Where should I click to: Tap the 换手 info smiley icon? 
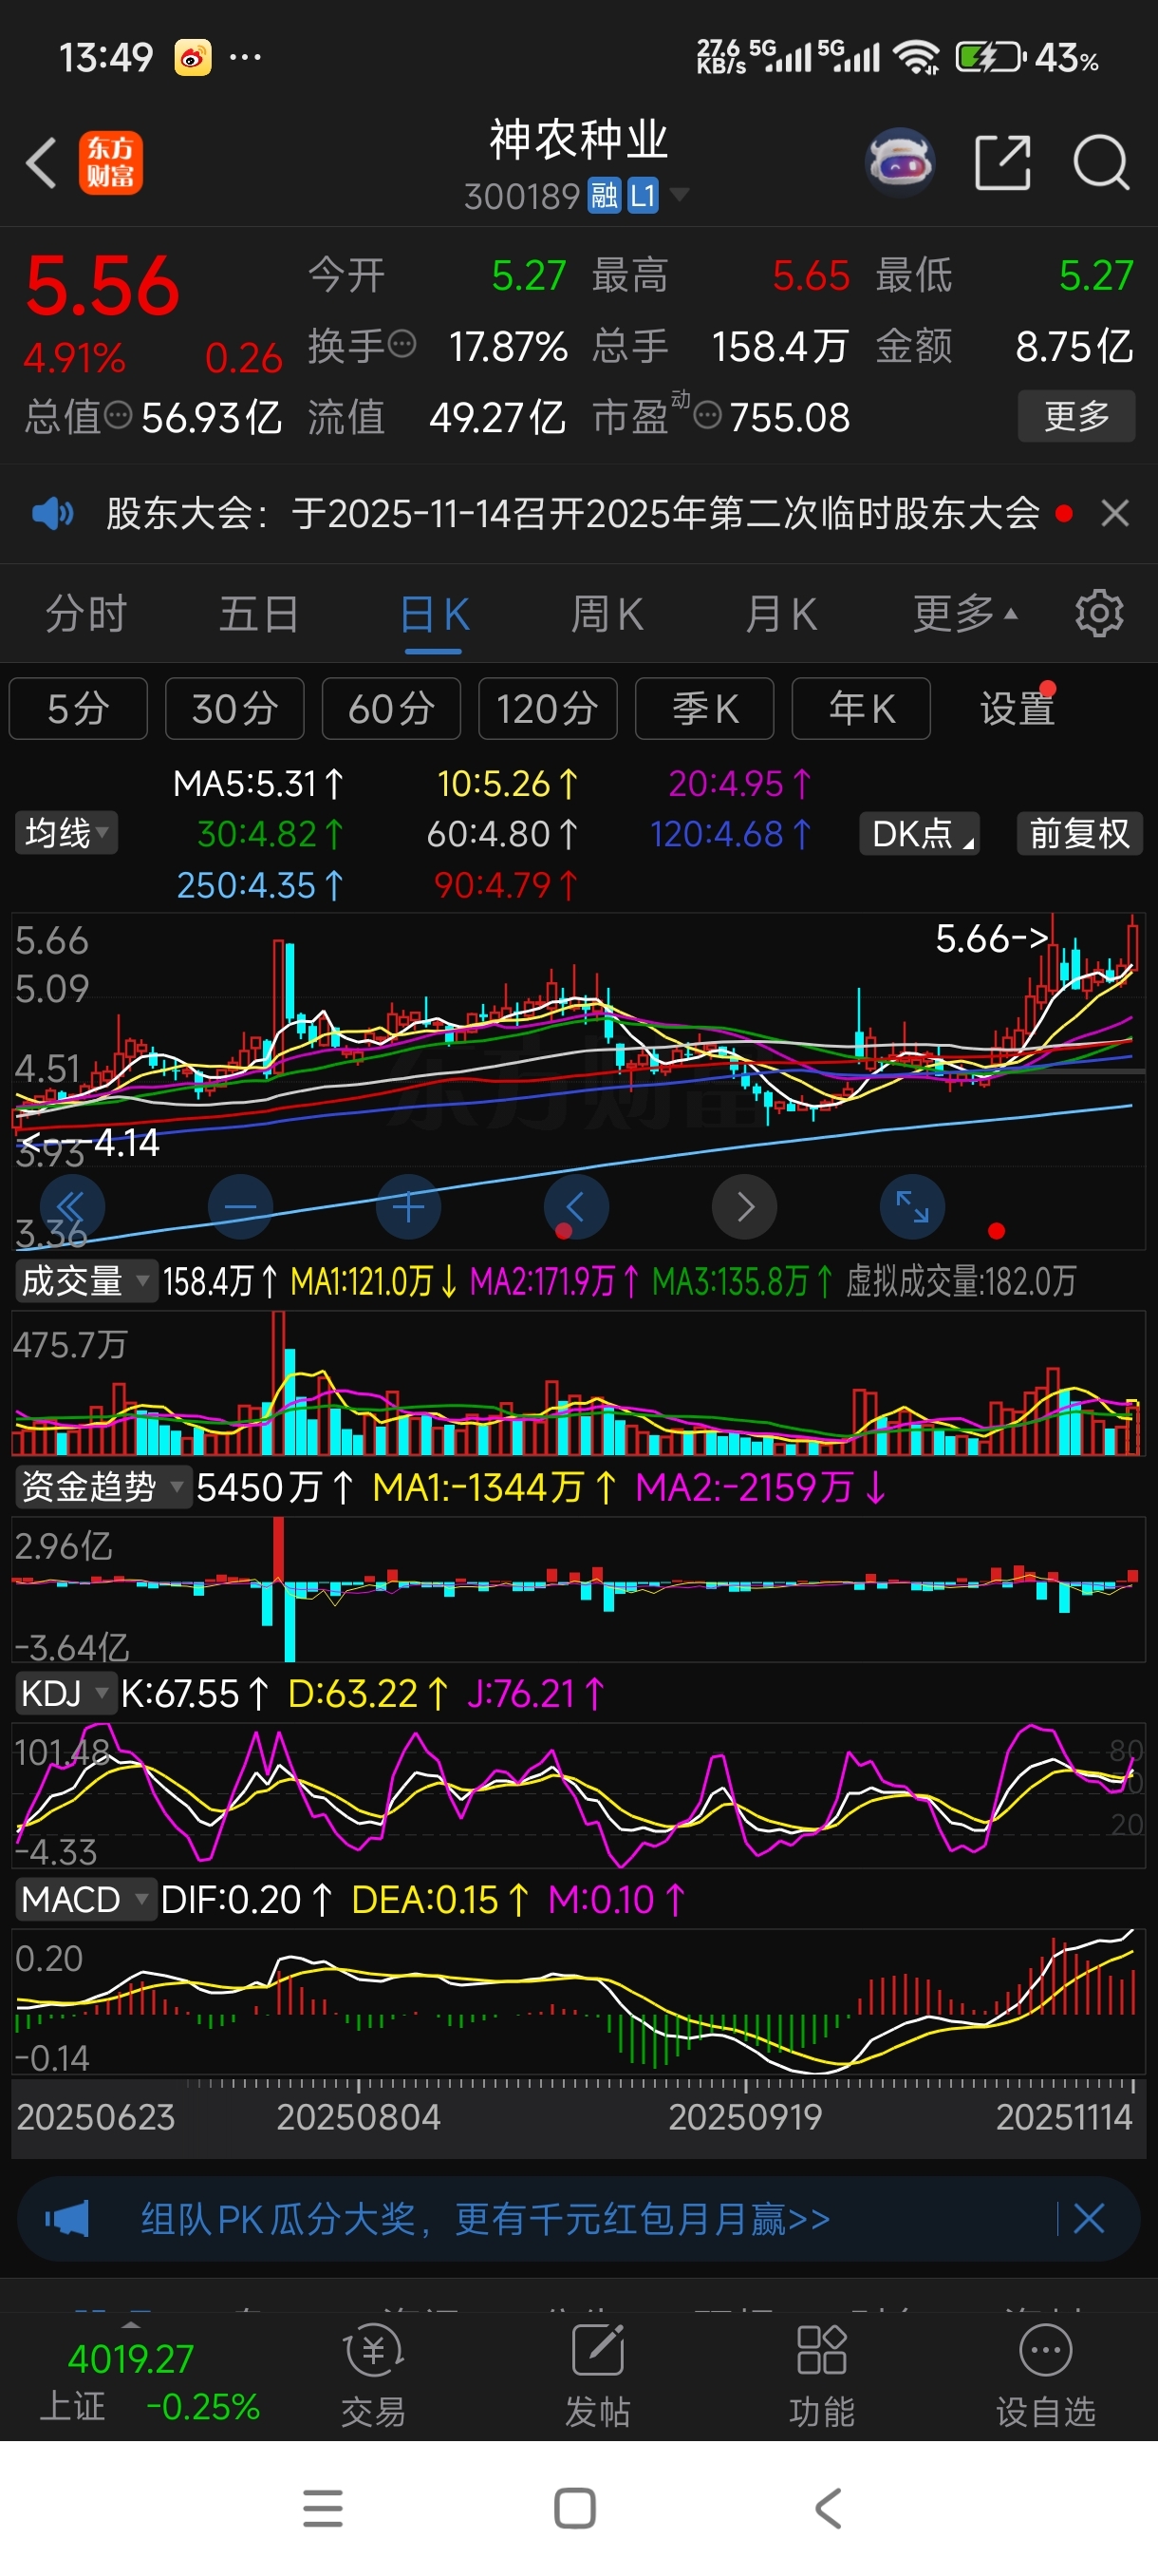(402, 345)
